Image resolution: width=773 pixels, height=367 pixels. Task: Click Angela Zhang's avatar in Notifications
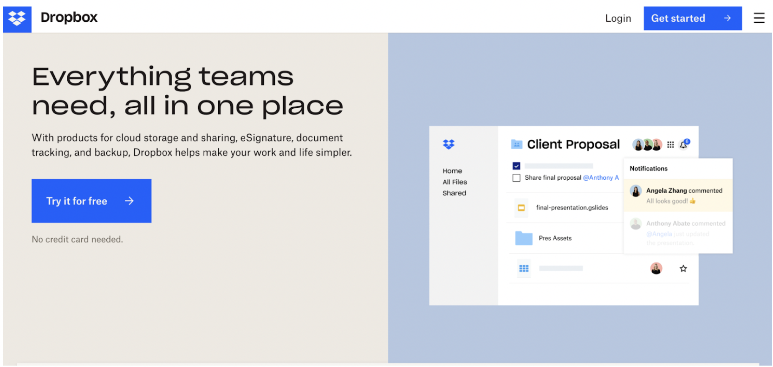pyautogui.click(x=636, y=191)
